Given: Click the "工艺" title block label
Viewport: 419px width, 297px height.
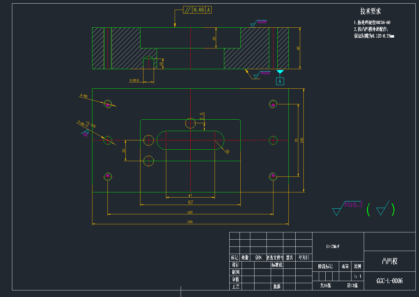Looking at the screenshot, I should 236,286.
